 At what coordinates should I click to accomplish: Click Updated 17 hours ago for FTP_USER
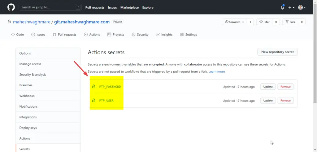(239, 101)
